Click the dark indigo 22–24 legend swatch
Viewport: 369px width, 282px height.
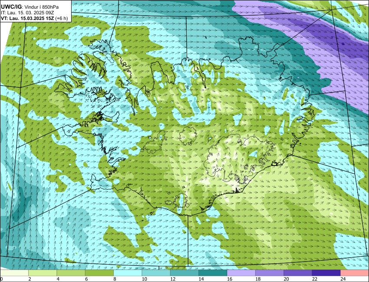326,273
